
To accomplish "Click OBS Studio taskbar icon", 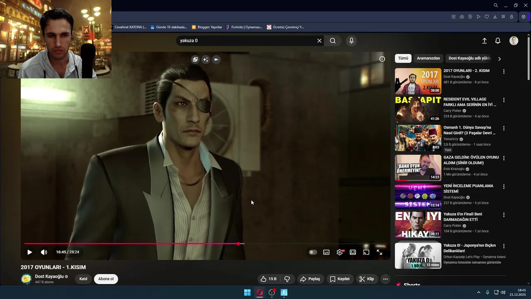I will 272,292.
